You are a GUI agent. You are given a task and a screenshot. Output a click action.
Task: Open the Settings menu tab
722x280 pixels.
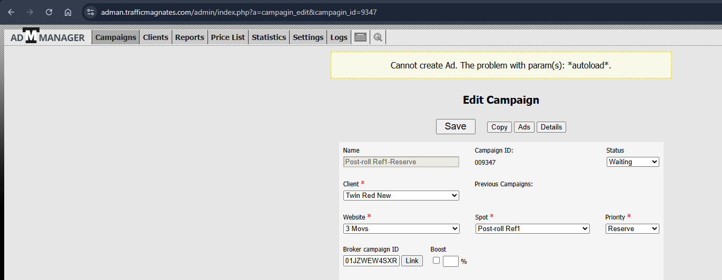[308, 37]
